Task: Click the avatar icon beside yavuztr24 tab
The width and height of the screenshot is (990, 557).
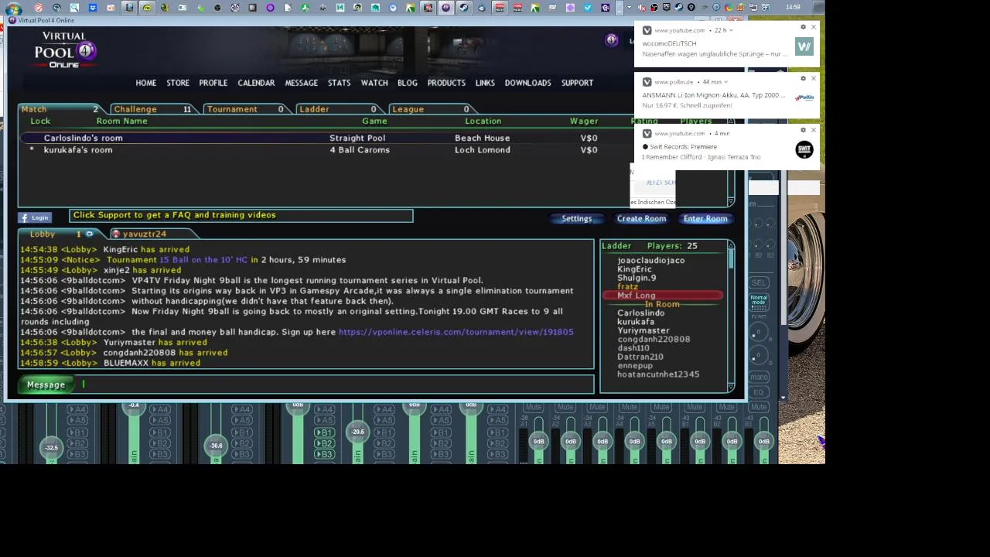Action: (116, 234)
